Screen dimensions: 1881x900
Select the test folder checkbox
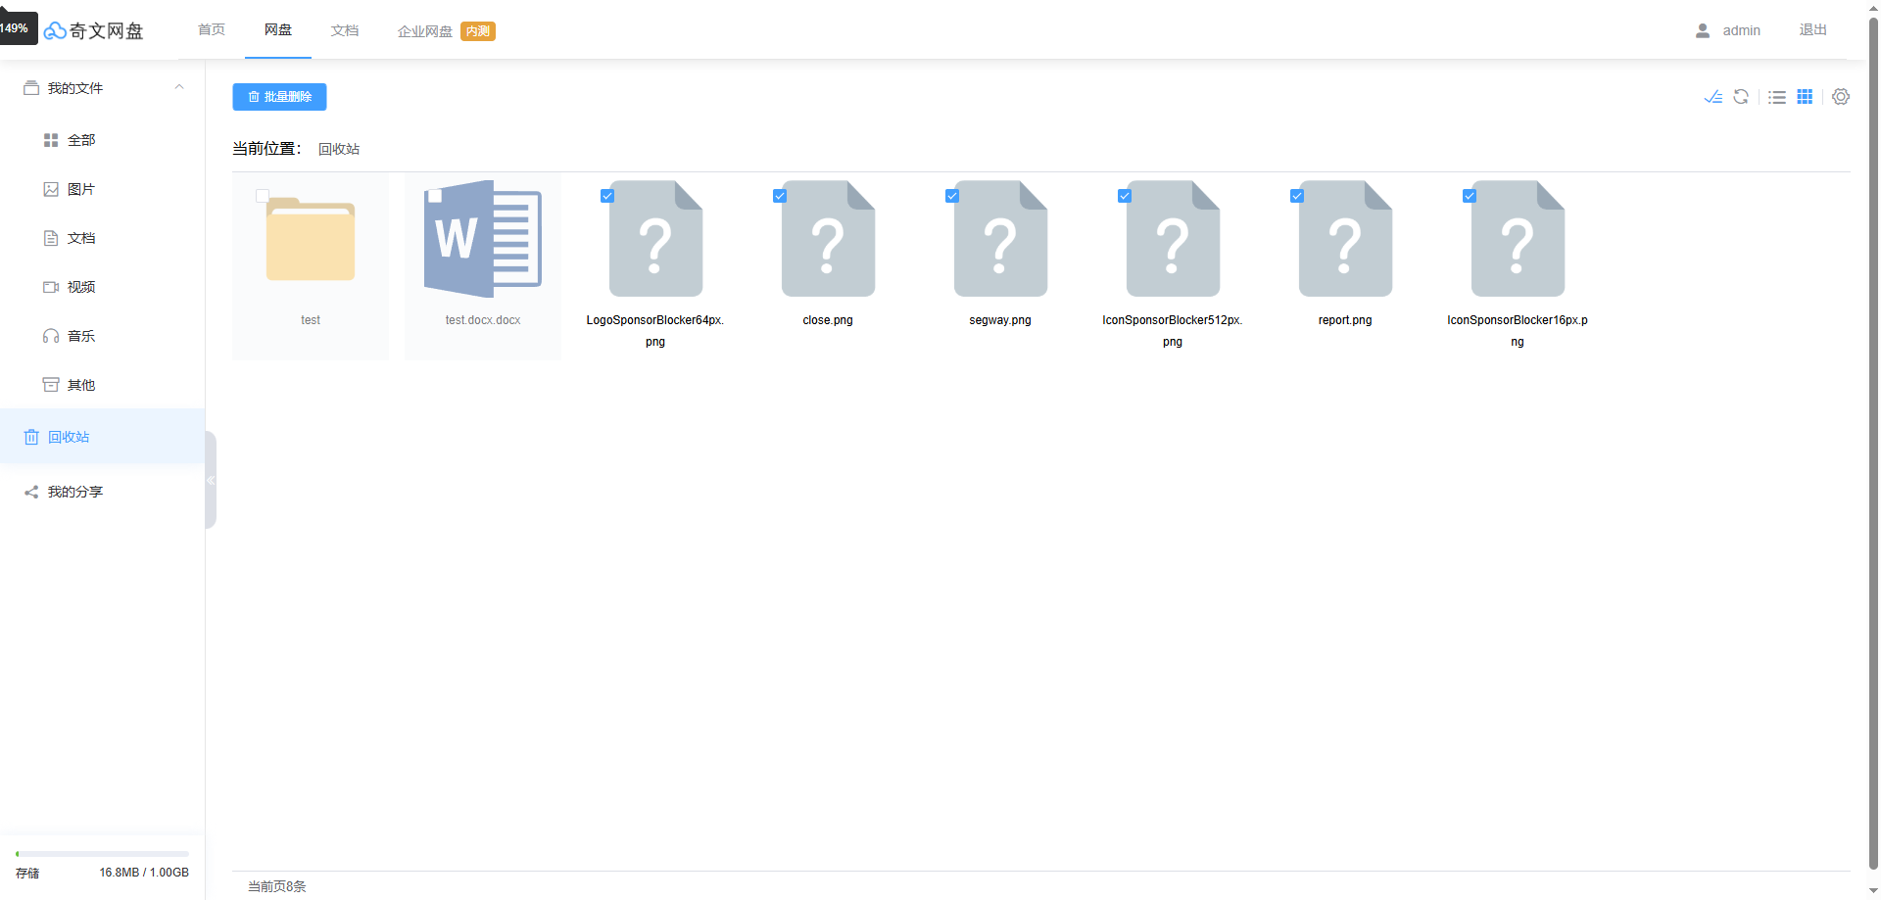(x=263, y=196)
